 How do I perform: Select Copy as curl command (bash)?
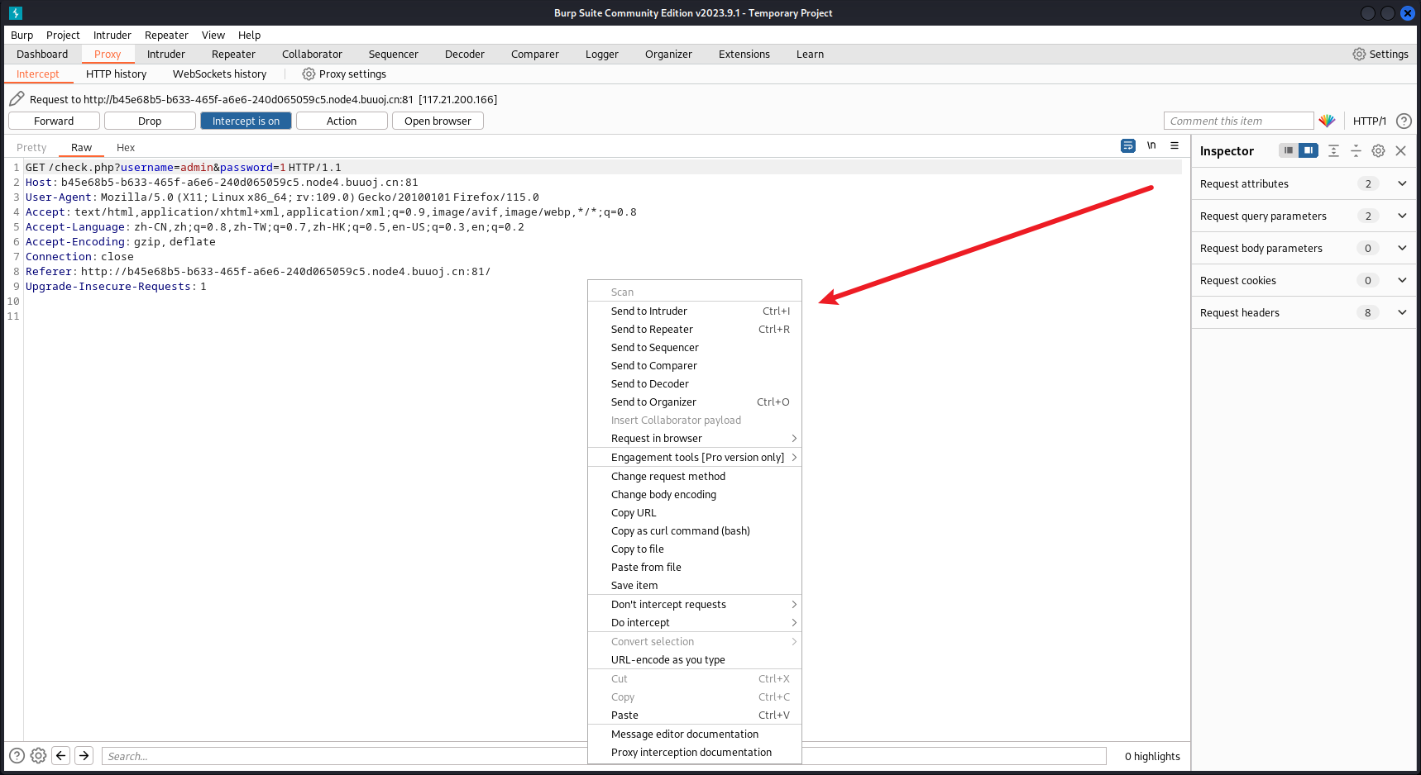coord(695,530)
